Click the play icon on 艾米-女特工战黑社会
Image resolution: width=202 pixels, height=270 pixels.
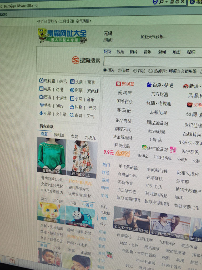pyautogui.click(x=116, y=226)
